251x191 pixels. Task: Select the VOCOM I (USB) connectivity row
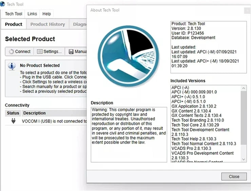[x=46, y=121]
